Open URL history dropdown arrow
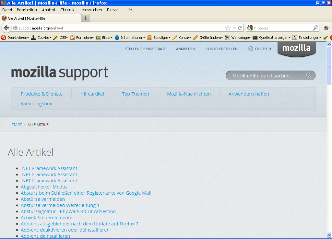 click(234, 28)
